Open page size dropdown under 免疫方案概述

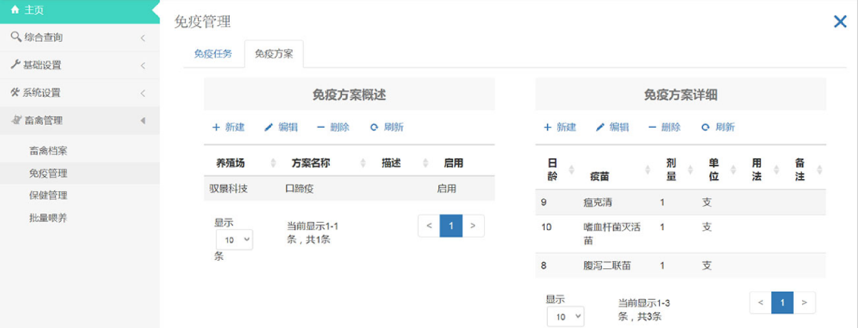pyautogui.click(x=235, y=240)
